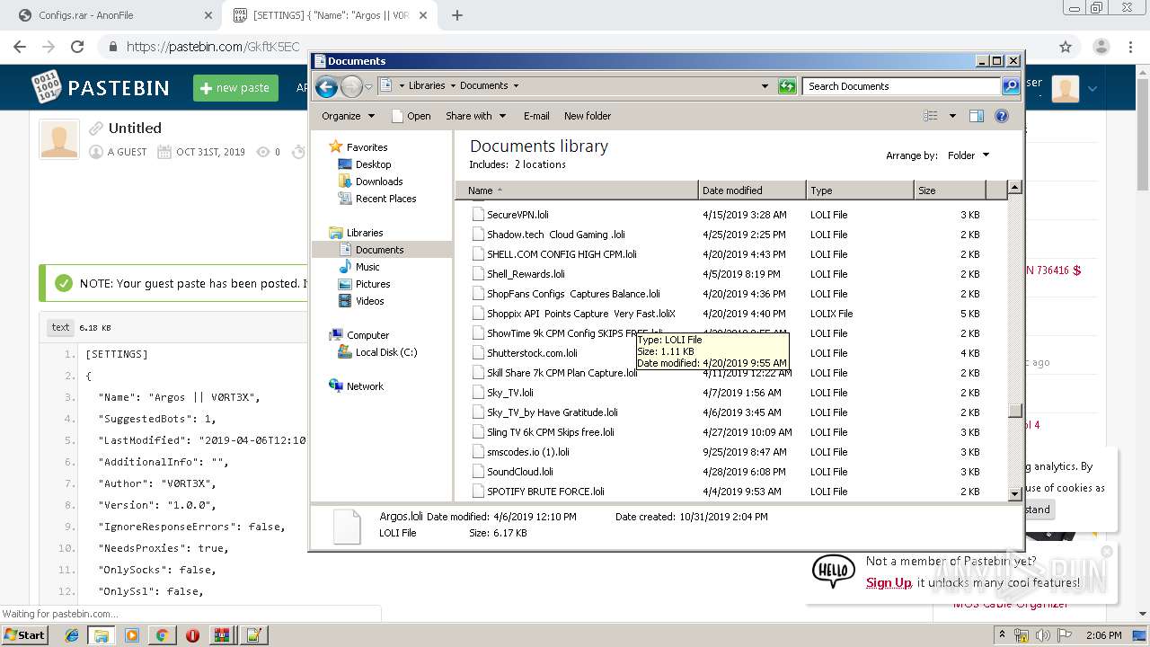The image size is (1150, 647).
Task: Sort files by Size column
Action: [x=950, y=191]
